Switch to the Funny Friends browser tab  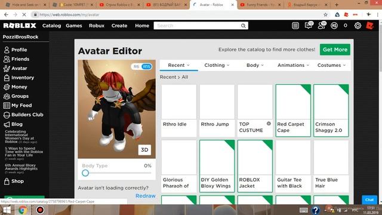click(x=260, y=5)
